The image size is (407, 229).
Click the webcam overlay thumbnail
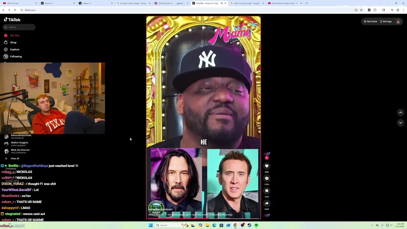tap(52, 98)
